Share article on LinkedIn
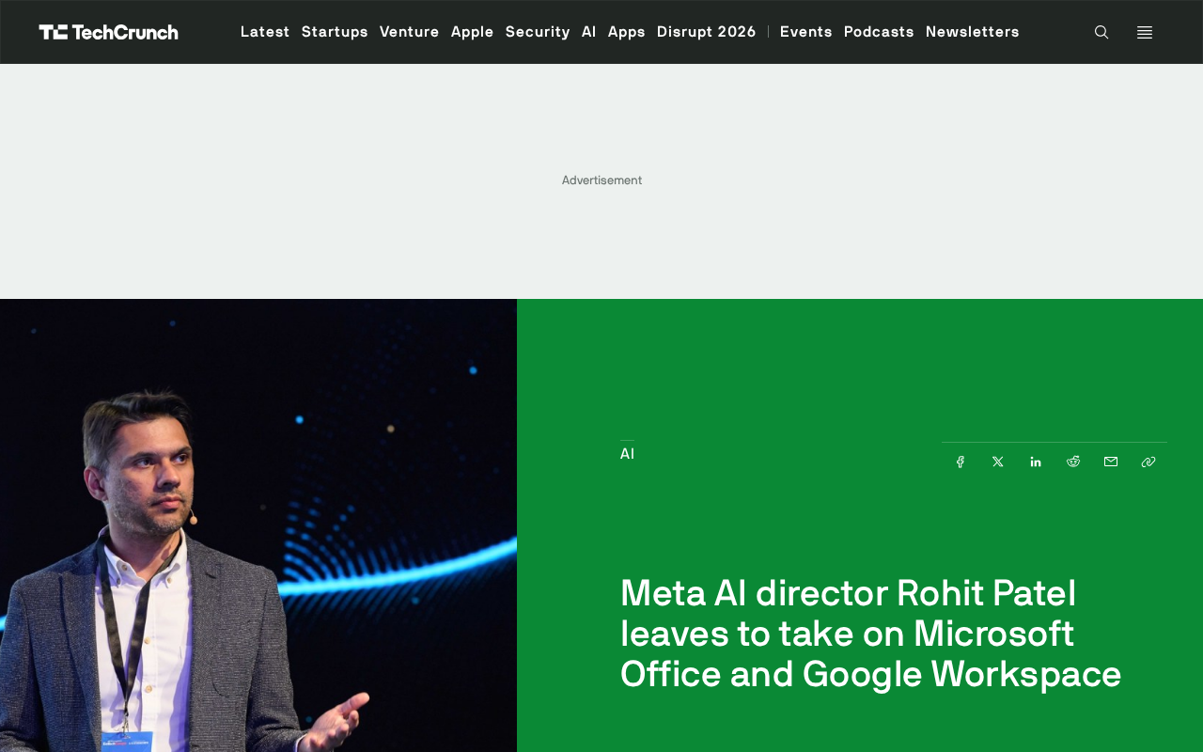Image resolution: width=1203 pixels, height=752 pixels. pos(1036,462)
